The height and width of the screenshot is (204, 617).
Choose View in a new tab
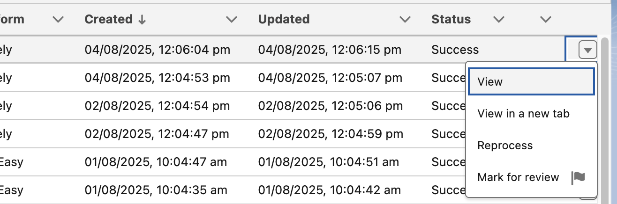(x=523, y=114)
